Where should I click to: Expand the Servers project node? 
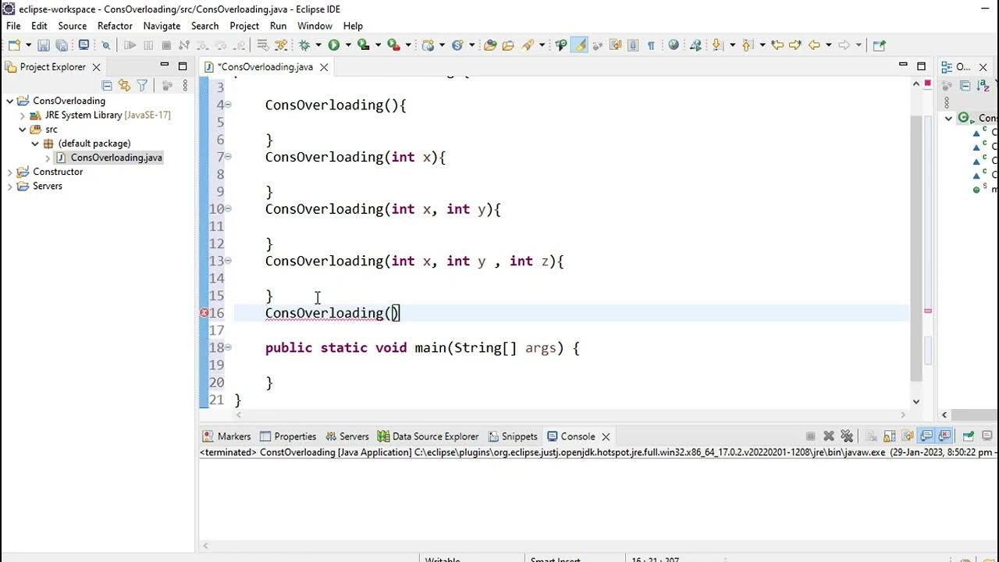9,186
